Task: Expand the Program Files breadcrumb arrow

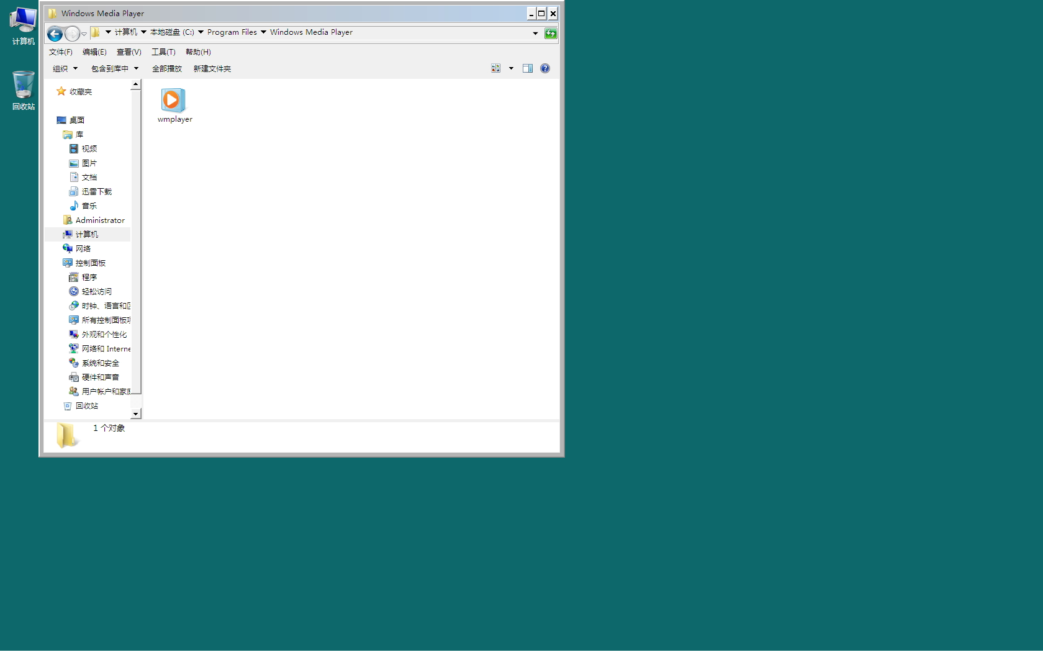Action: coord(263,32)
